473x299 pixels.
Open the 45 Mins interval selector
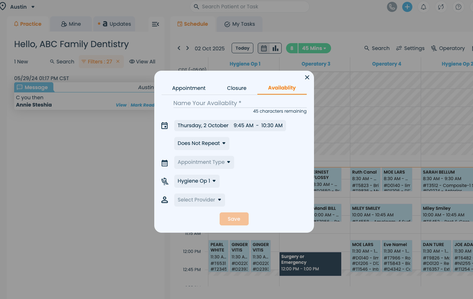(x=314, y=48)
